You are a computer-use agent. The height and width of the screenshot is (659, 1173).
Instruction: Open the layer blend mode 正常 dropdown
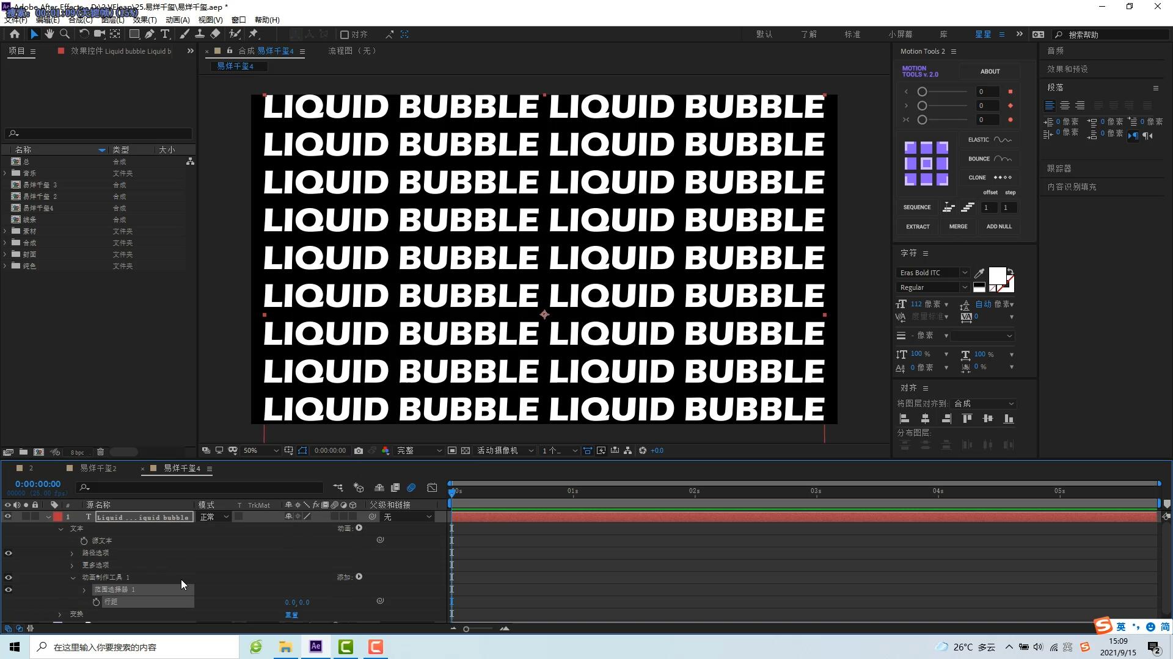[x=214, y=517]
